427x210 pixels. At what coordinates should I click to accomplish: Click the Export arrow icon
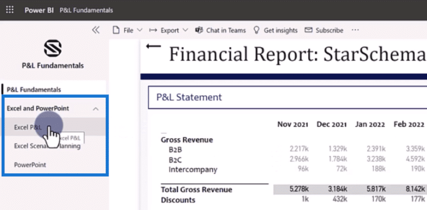[x=152, y=30]
